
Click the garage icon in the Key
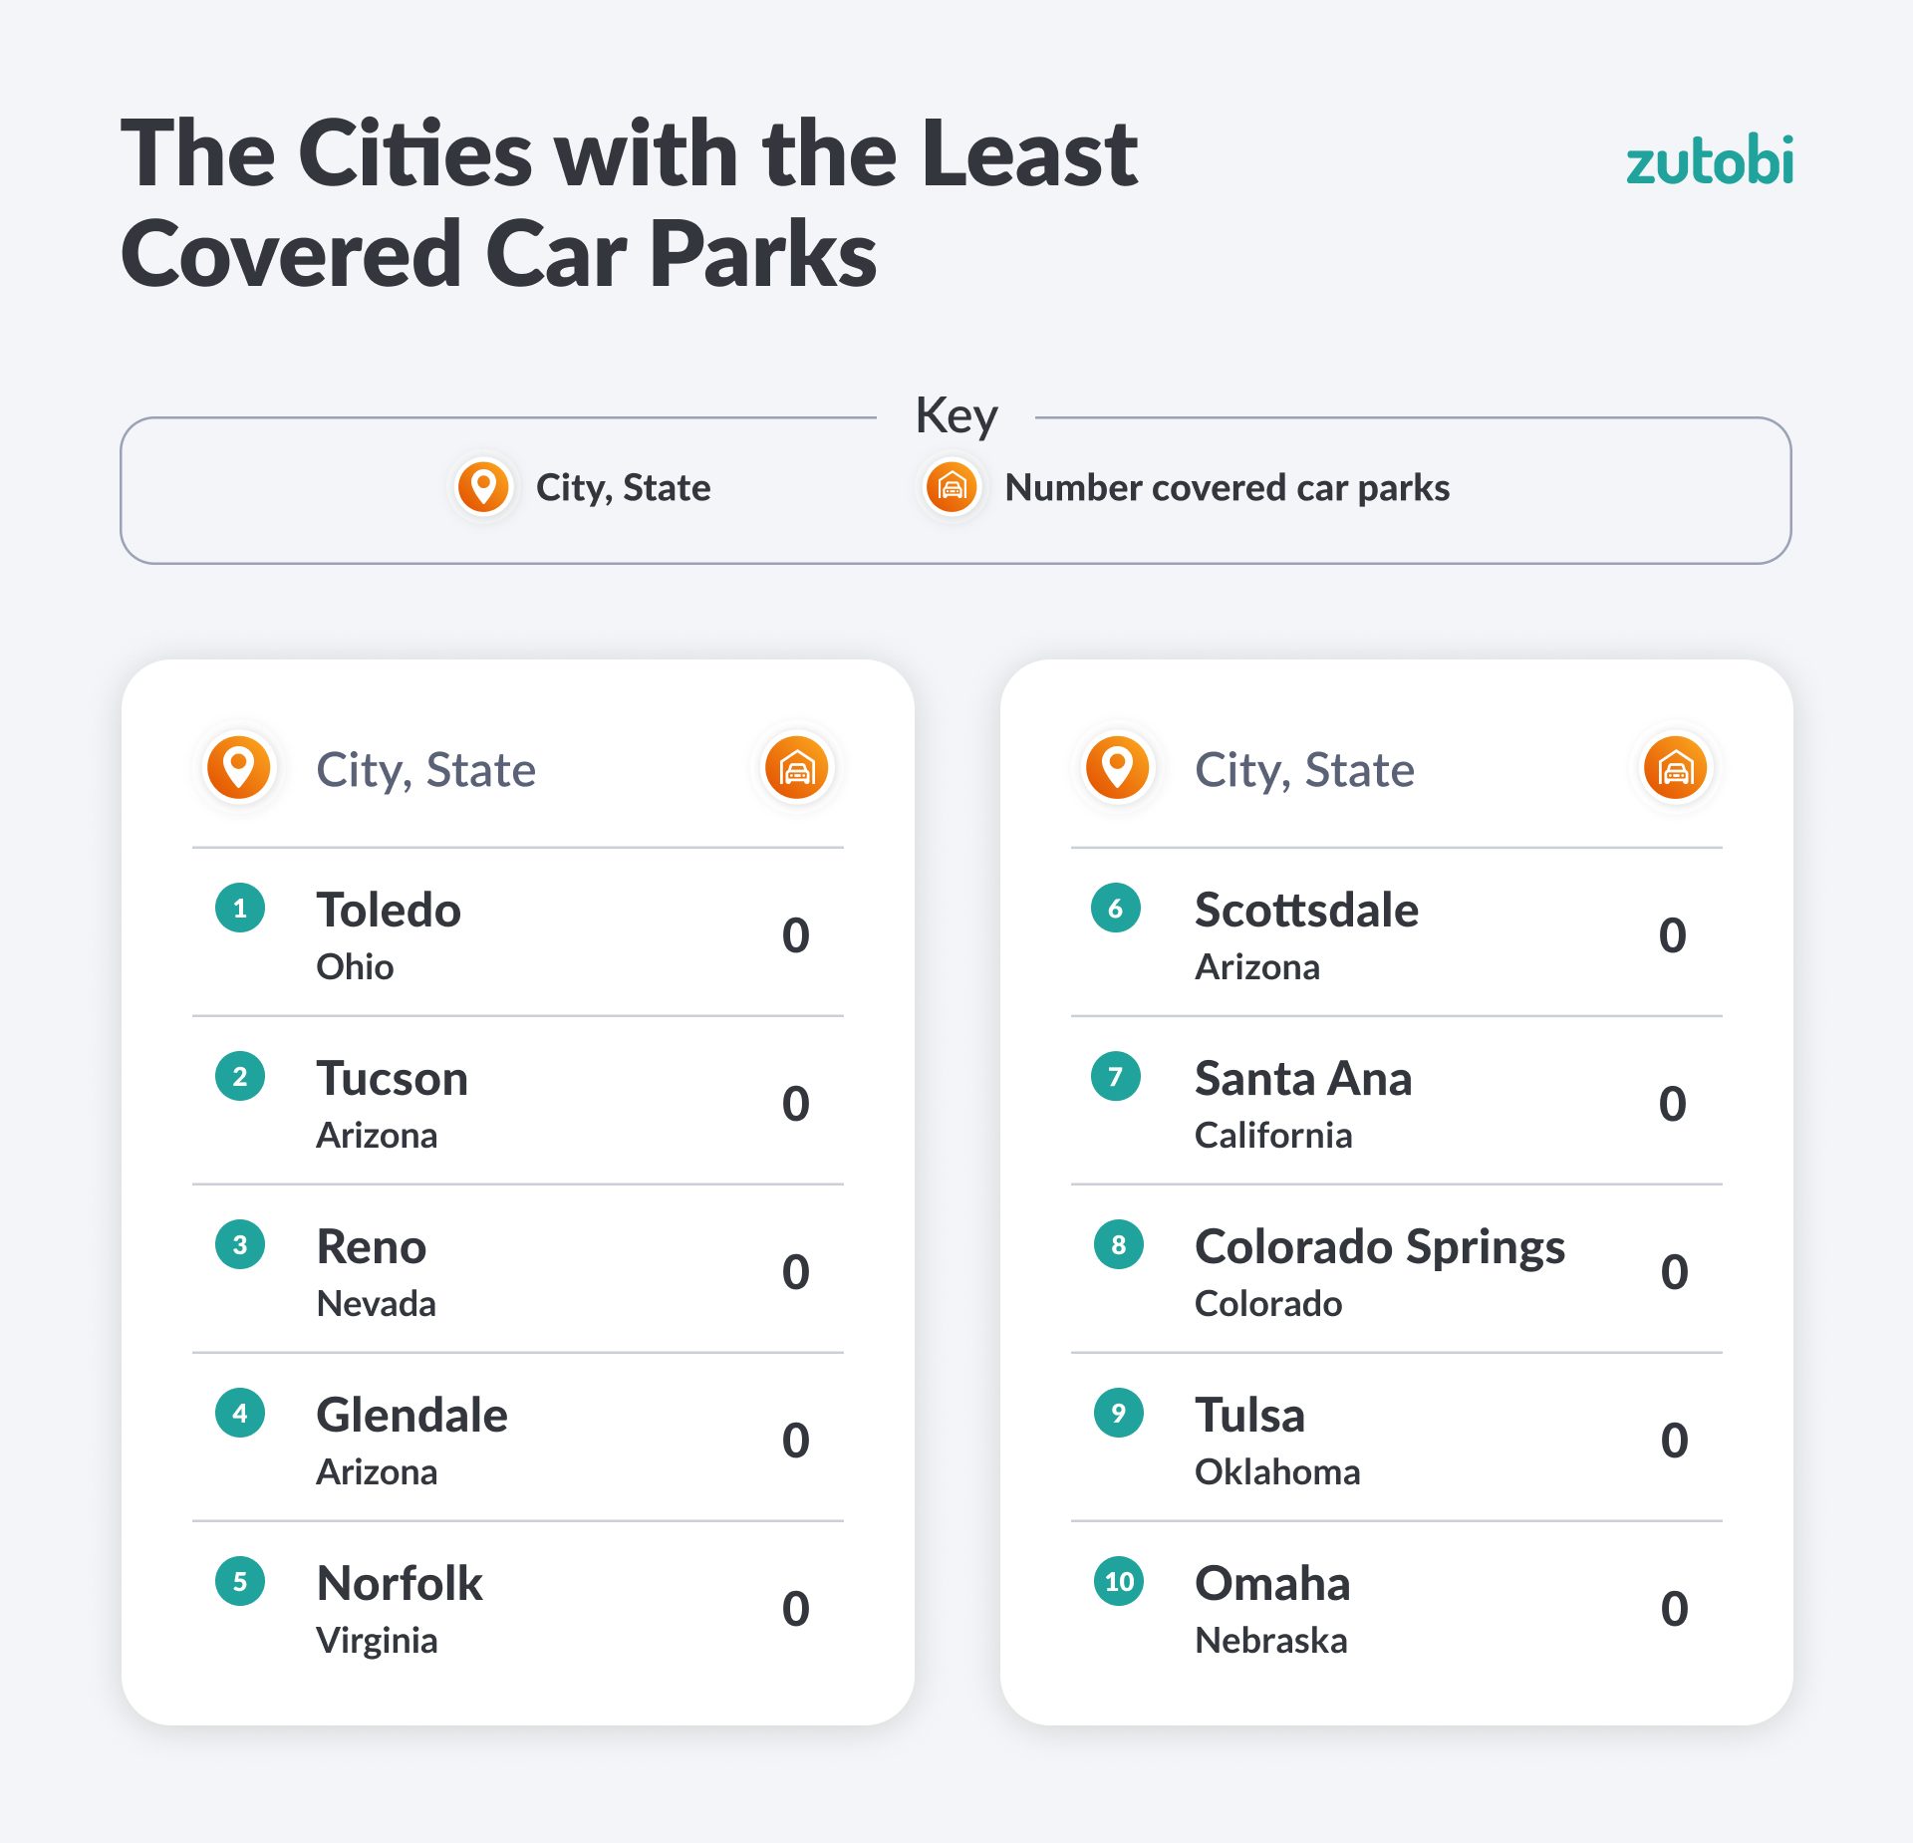point(952,487)
